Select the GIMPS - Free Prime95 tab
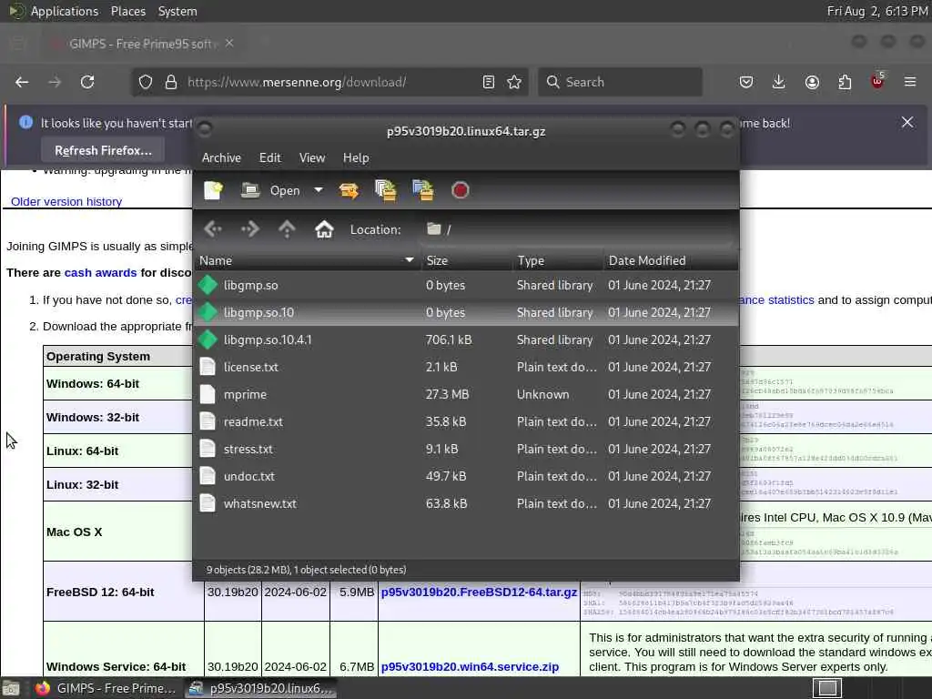This screenshot has width=932, height=699. click(x=143, y=44)
